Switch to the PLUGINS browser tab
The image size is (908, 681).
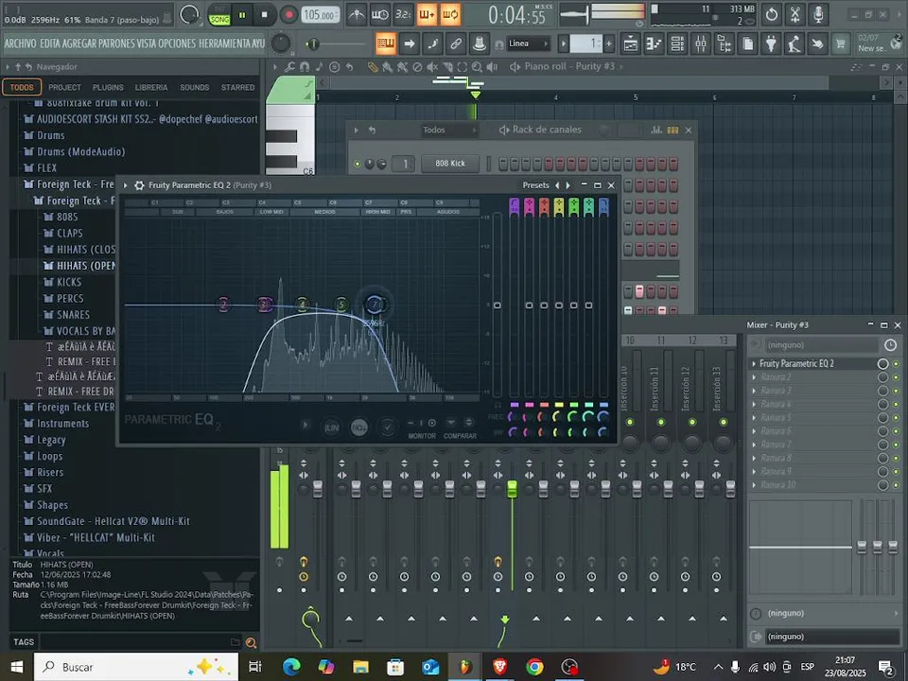(108, 87)
